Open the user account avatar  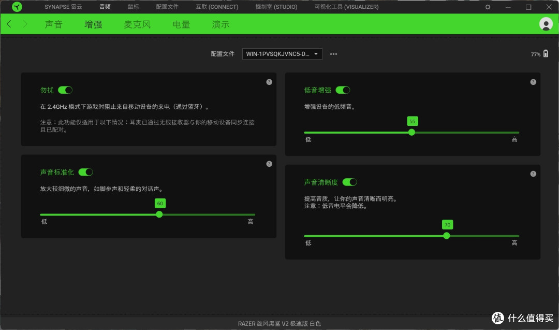(x=546, y=24)
